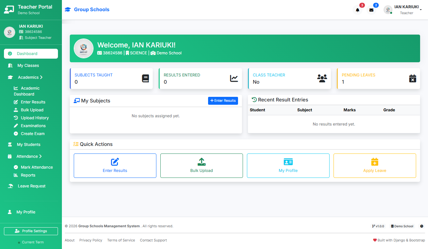Image resolution: width=428 pixels, height=249 pixels.
Task: Click the SUBJECTS TAUGHT card label
Action: click(94, 75)
